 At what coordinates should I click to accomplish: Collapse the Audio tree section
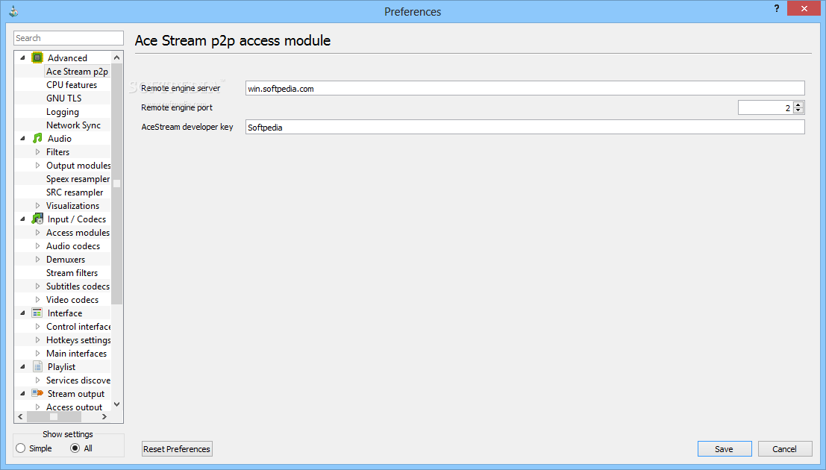[x=22, y=139]
